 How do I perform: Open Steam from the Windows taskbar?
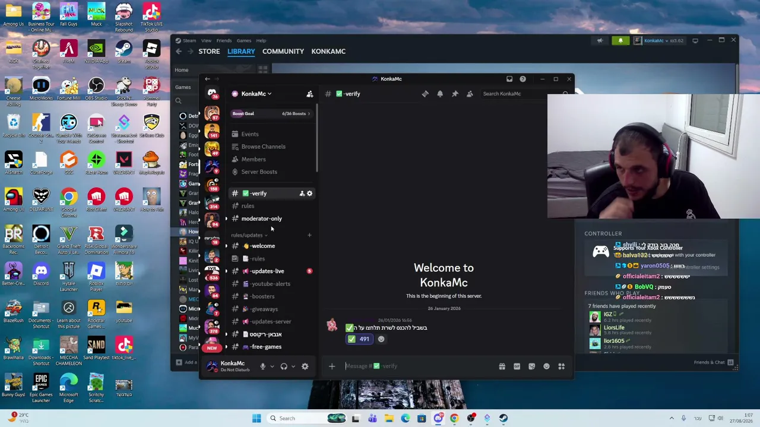[503, 418]
